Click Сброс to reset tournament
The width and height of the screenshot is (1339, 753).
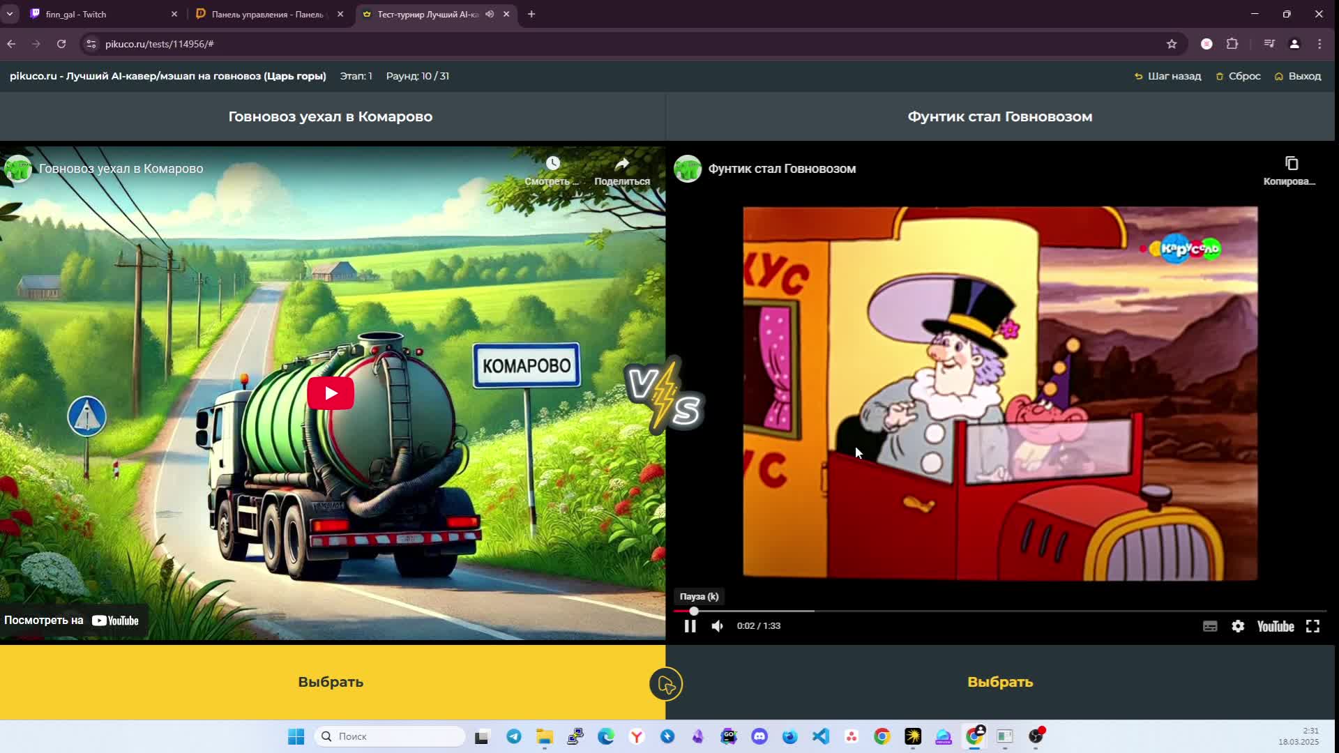point(1238,76)
